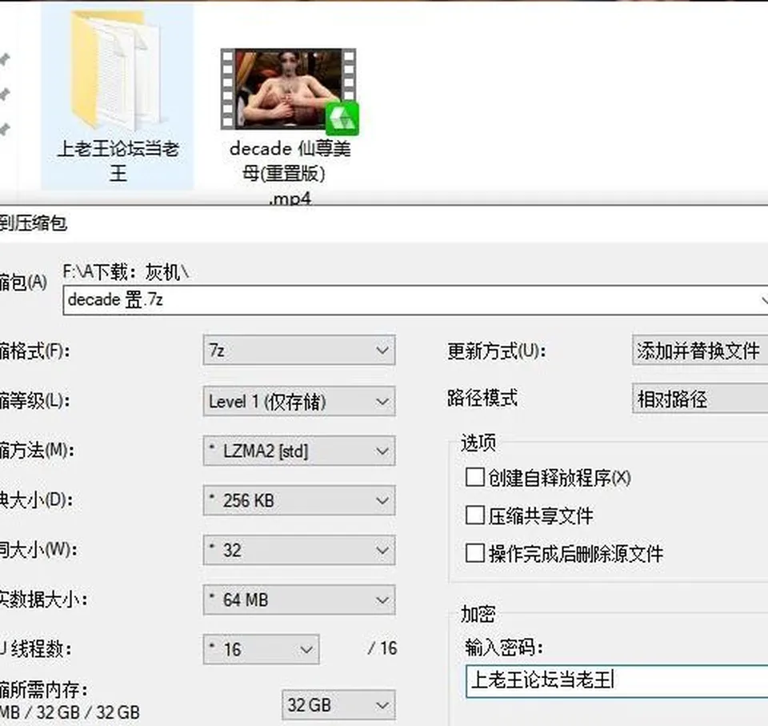This screenshot has height=726, width=768.
Task: Click the 选项 group heading
Action: (x=478, y=443)
